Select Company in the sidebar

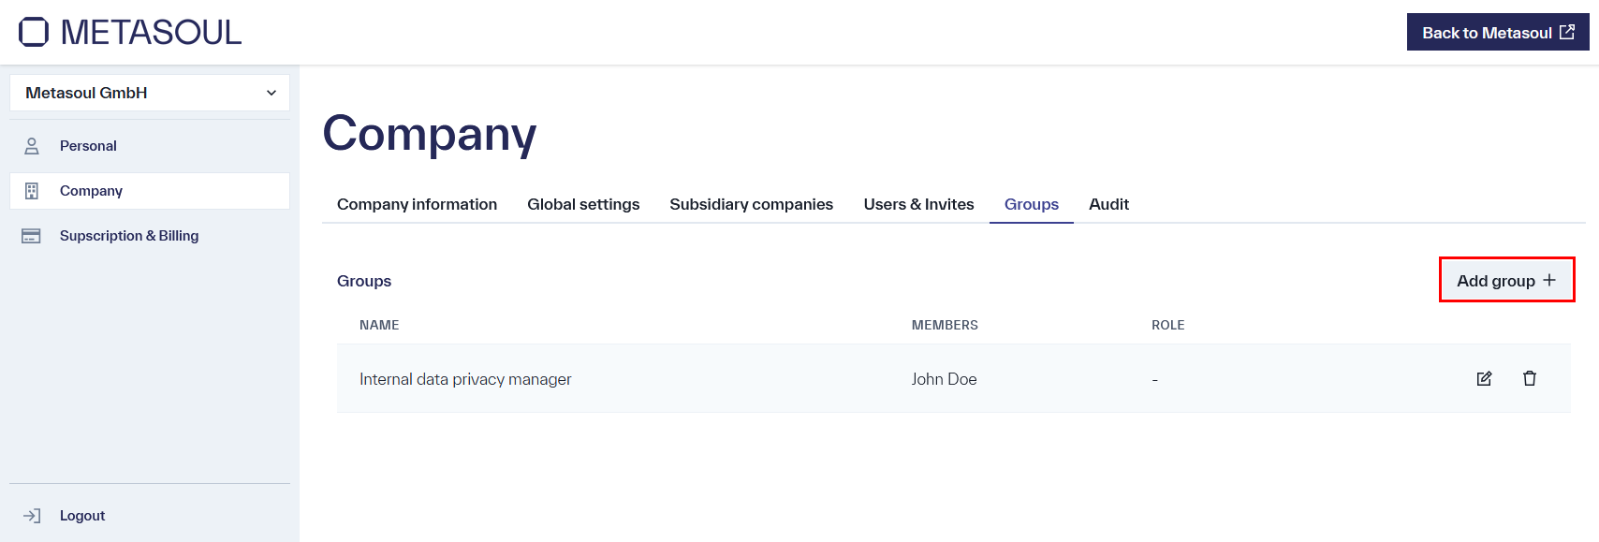[x=150, y=191]
